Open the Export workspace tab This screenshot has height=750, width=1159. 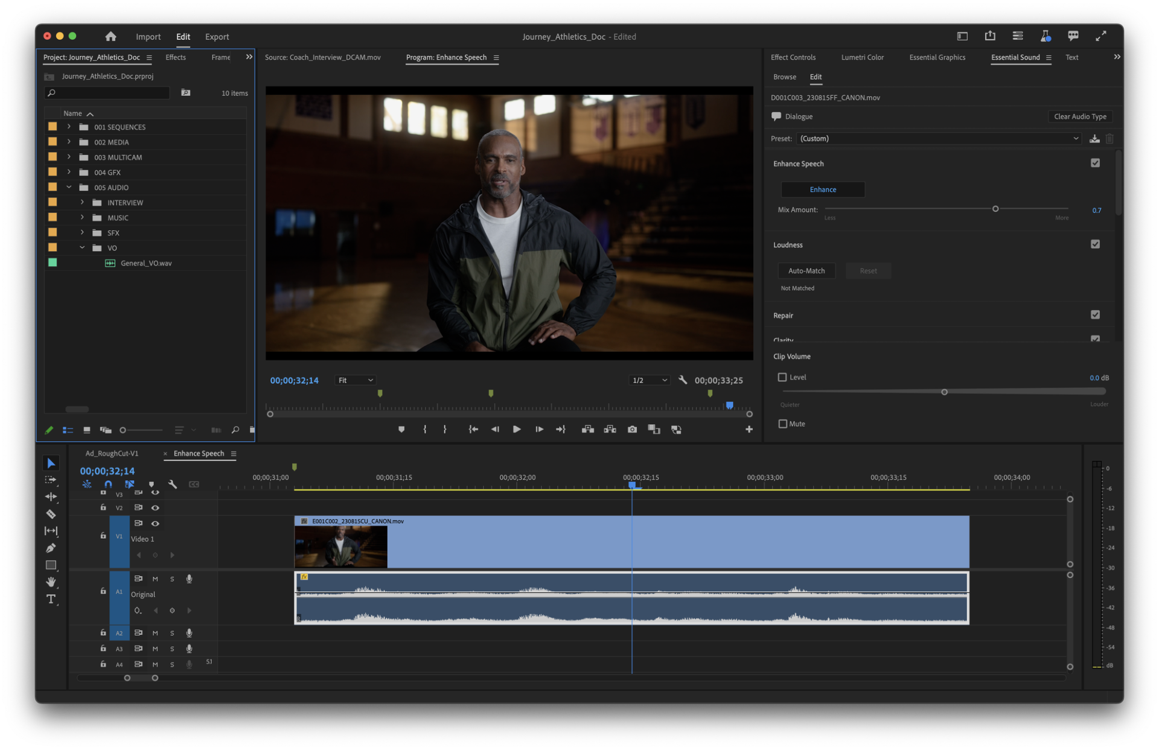pyautogui.click(x=217, y=37)
